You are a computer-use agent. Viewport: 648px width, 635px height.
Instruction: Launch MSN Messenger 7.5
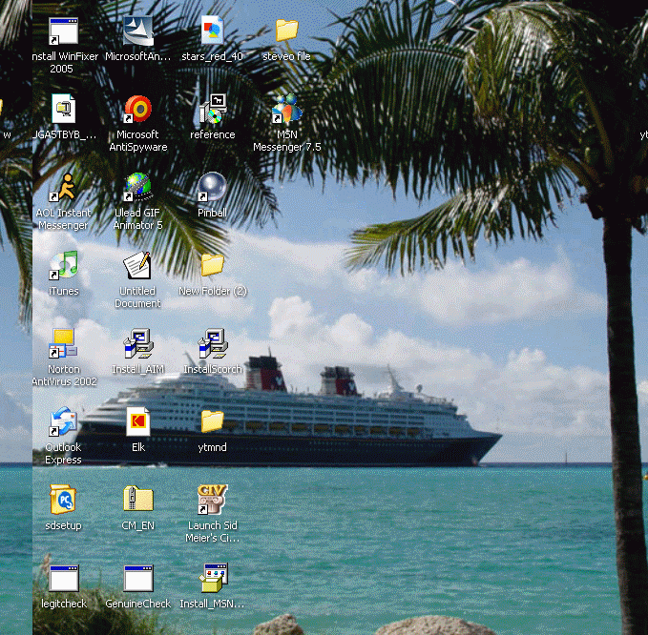(287, 109)
